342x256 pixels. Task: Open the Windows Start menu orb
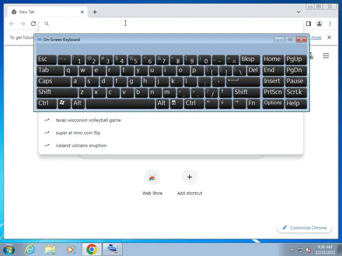(9, 249)
